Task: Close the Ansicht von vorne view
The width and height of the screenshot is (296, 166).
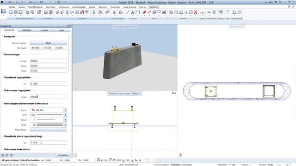Action: tap(176, 93)
